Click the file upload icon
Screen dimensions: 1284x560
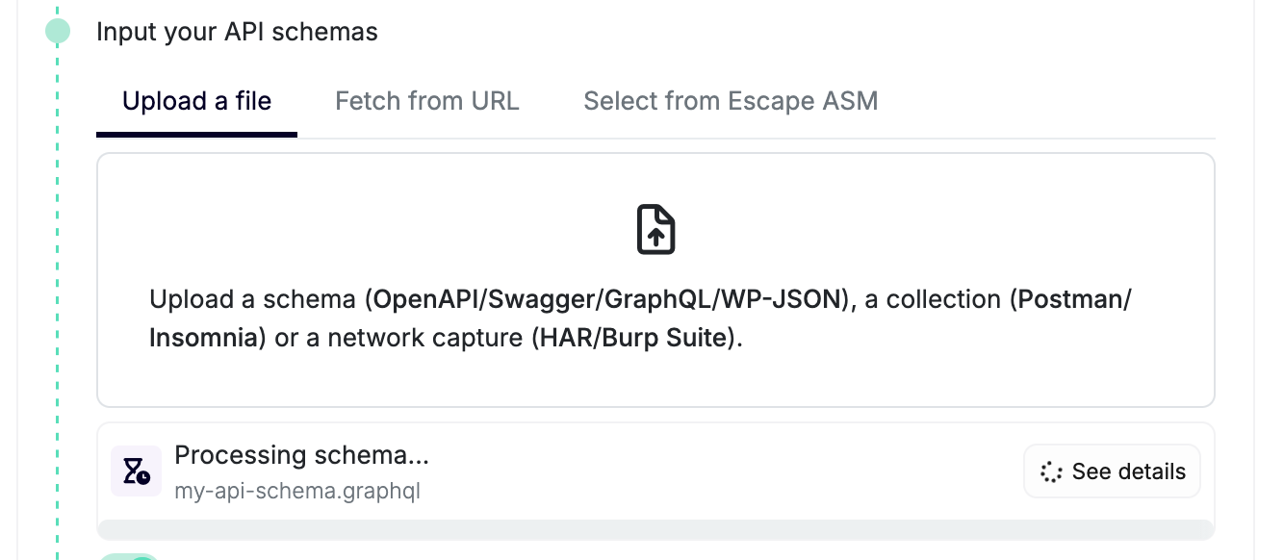tap(656, 230)
